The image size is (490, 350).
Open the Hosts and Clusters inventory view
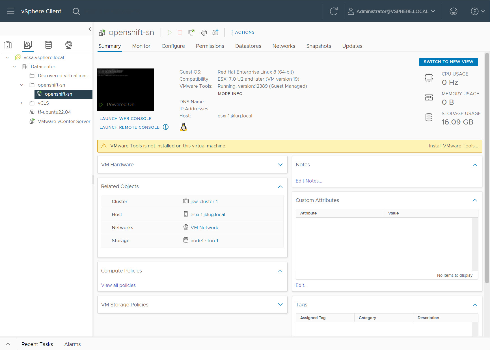tap(8, 45)
